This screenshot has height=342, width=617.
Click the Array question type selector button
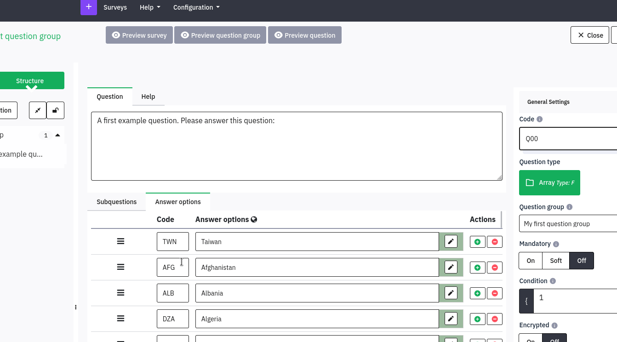[x=549, y=182]
